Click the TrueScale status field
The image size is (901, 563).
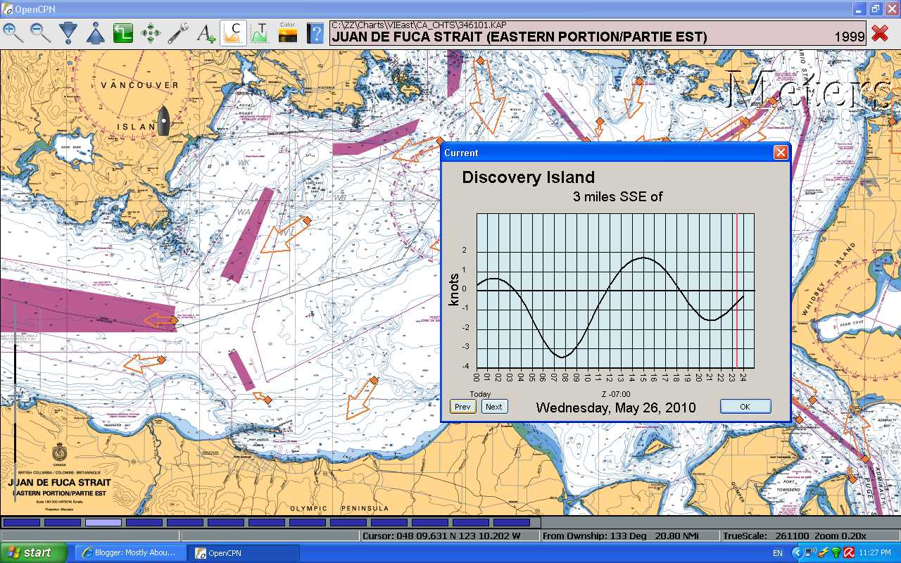click(x=809, y=536)
